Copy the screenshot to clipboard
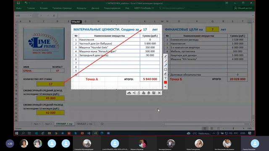This screenshot has height=151, width=269. point(149,93)
